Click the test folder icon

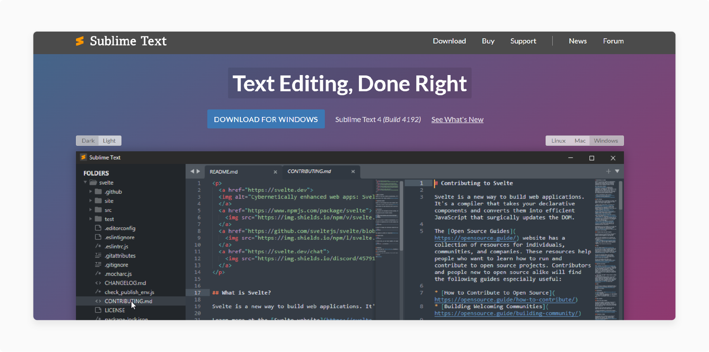pos(99,219)
